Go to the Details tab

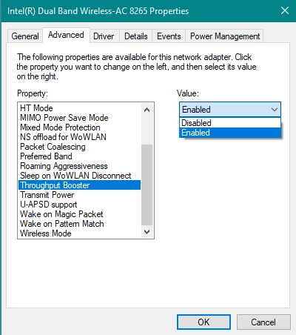(x=136, y=36)
